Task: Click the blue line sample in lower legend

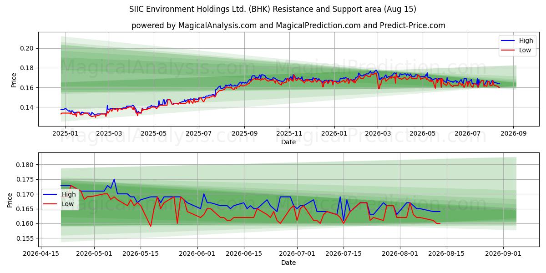Action: [51, 195]
